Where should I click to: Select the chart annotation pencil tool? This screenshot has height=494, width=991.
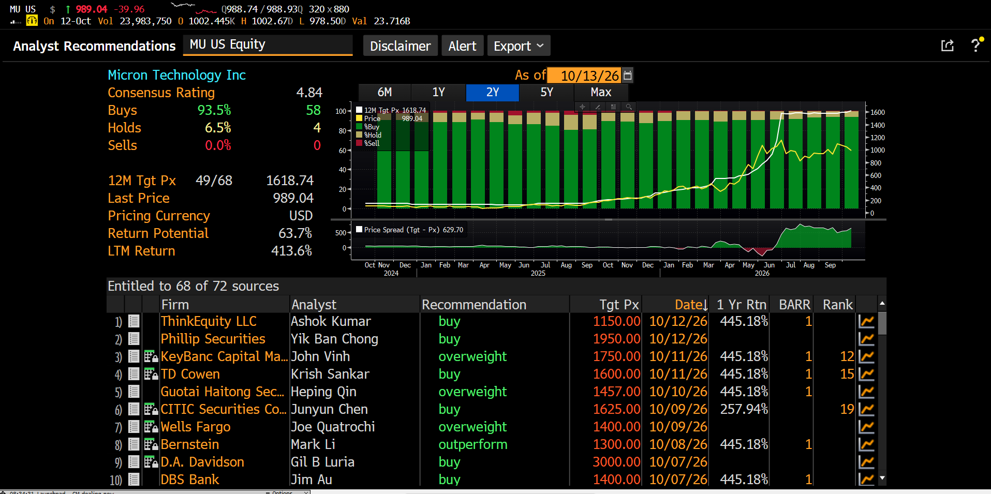598,107
